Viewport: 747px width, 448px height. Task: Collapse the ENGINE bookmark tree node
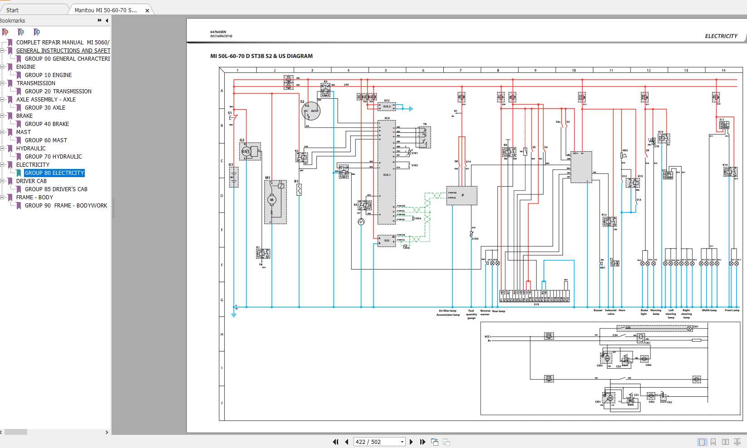(x=2, y=67)
